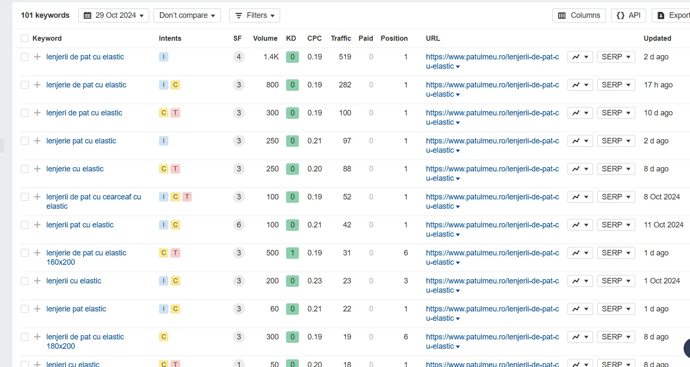Click the SF badge 6 for 'lenjerii pat cu elastic'
Viewport: 690px width, 367px height.
pos(239,225)
